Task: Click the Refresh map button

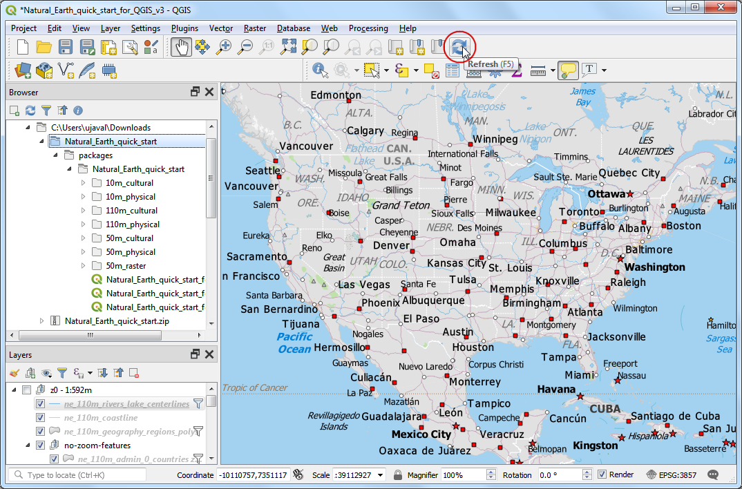Action: coord(458,47)
